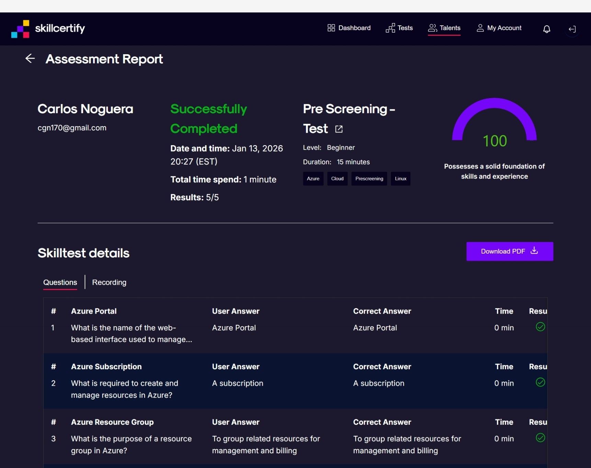Click the Linux tag
The width and height of the screenshot is (591, 468).
pyautogui.click(x=401, y=179)
